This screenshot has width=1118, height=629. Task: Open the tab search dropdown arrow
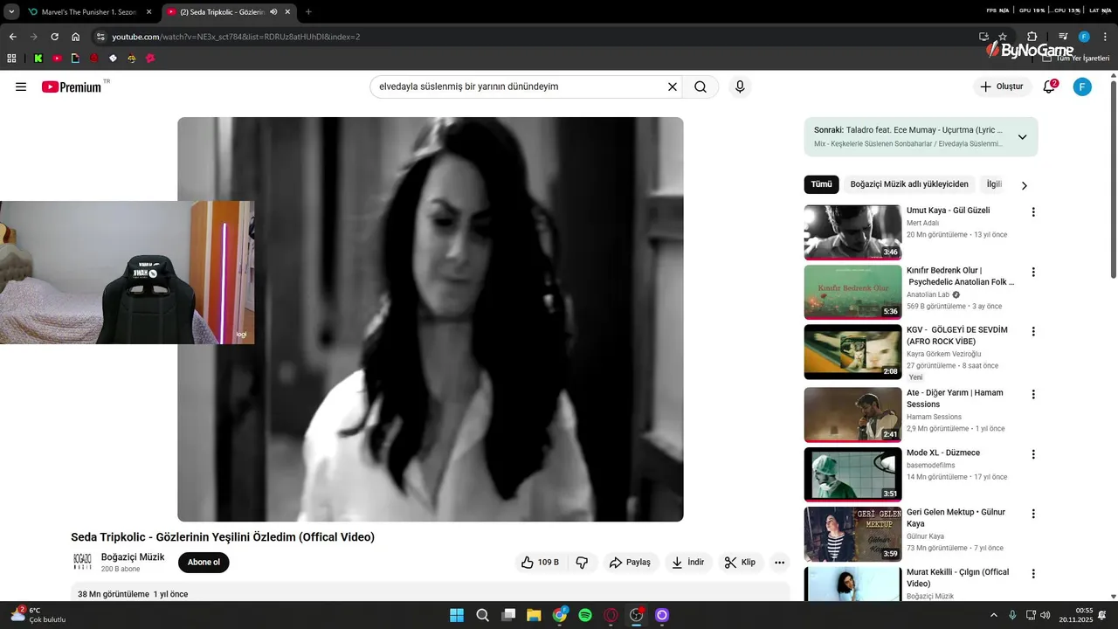tap(11, 12)
